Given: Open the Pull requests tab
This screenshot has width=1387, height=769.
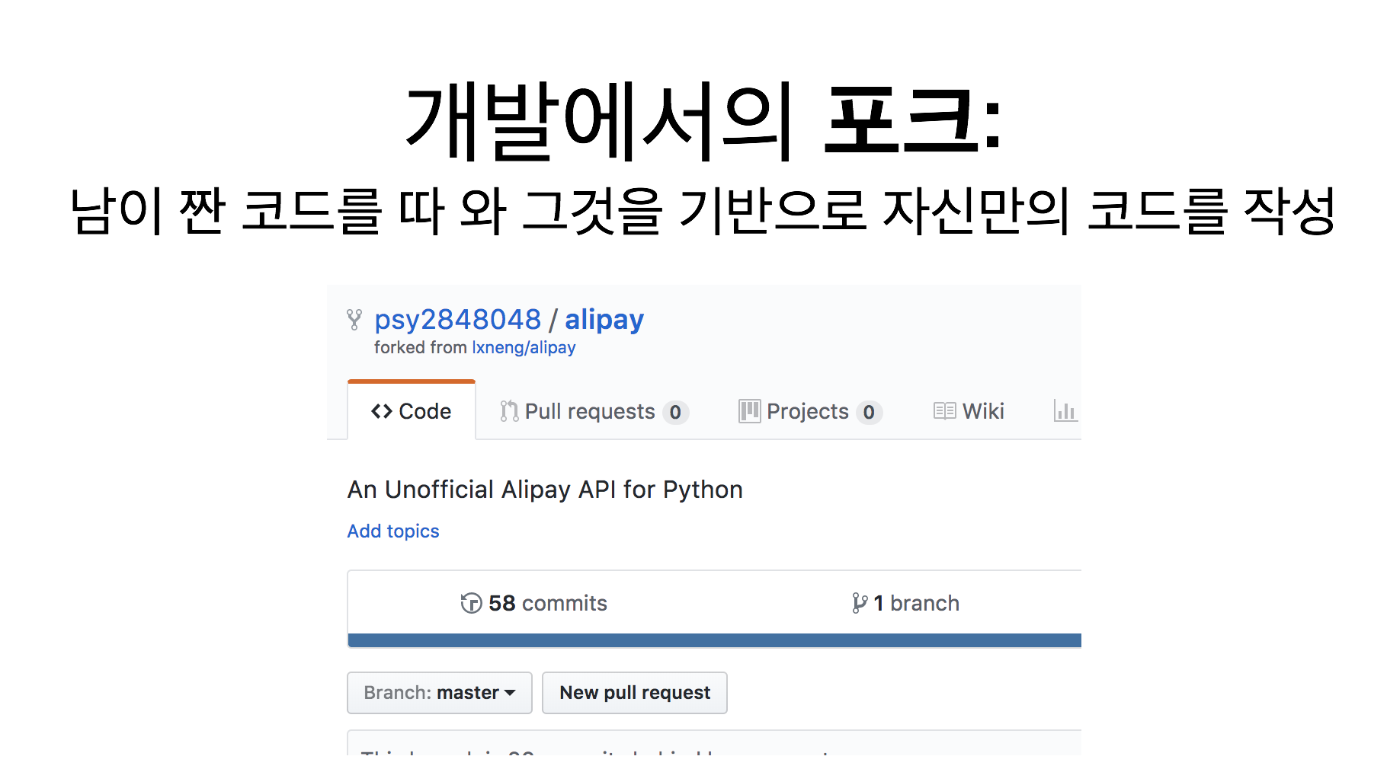Looking at the screenshot, I should pos(594,412).
